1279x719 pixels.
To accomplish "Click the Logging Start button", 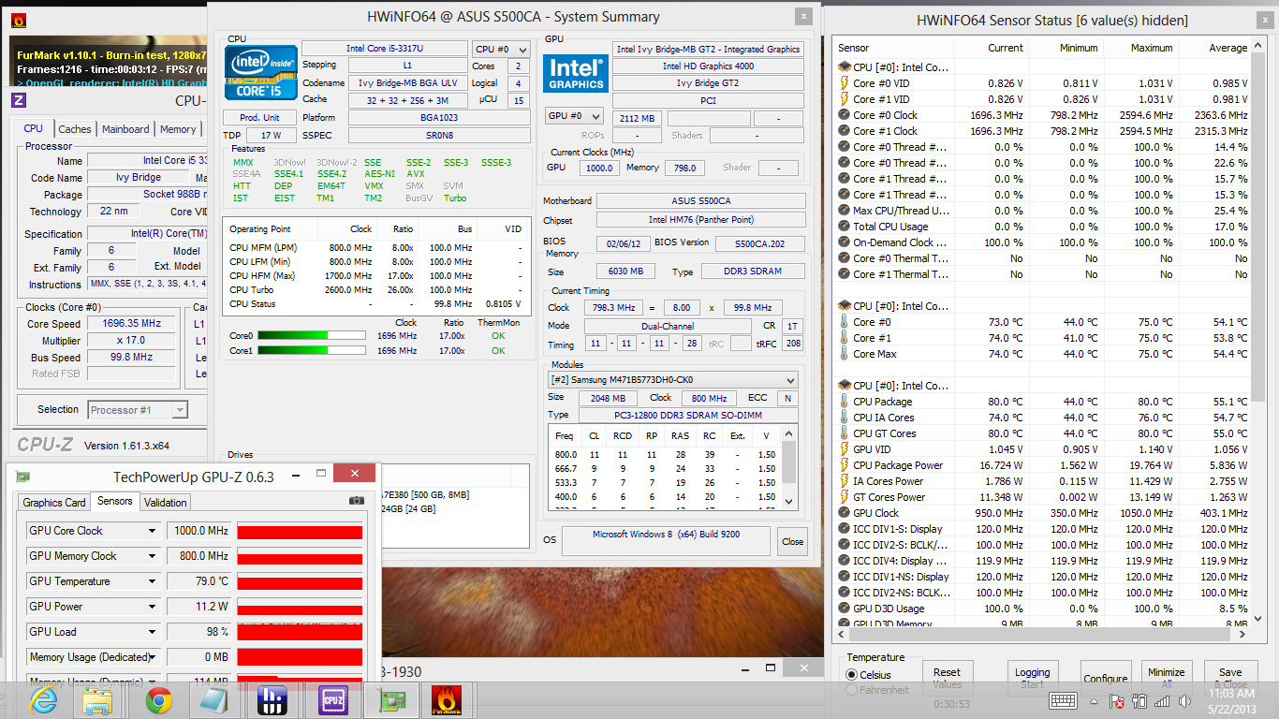I will coord(1032,678).
